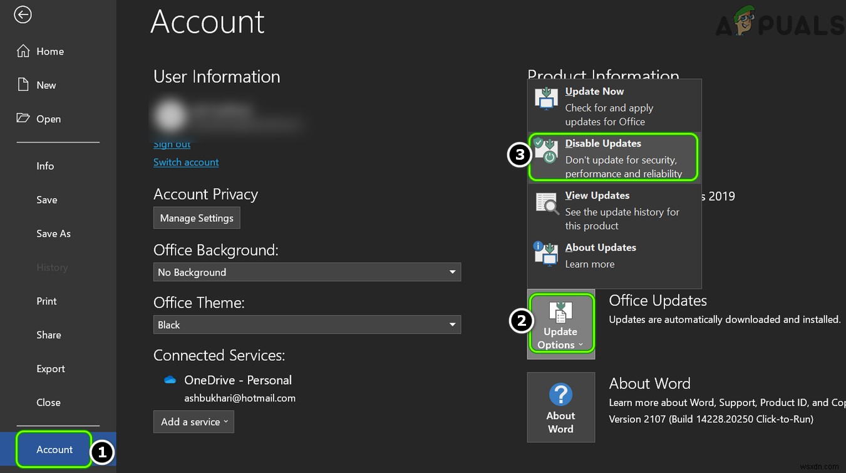Viewport: 846px width, 473px height.
Task: Select Share in the left panel
Action: 48,335
